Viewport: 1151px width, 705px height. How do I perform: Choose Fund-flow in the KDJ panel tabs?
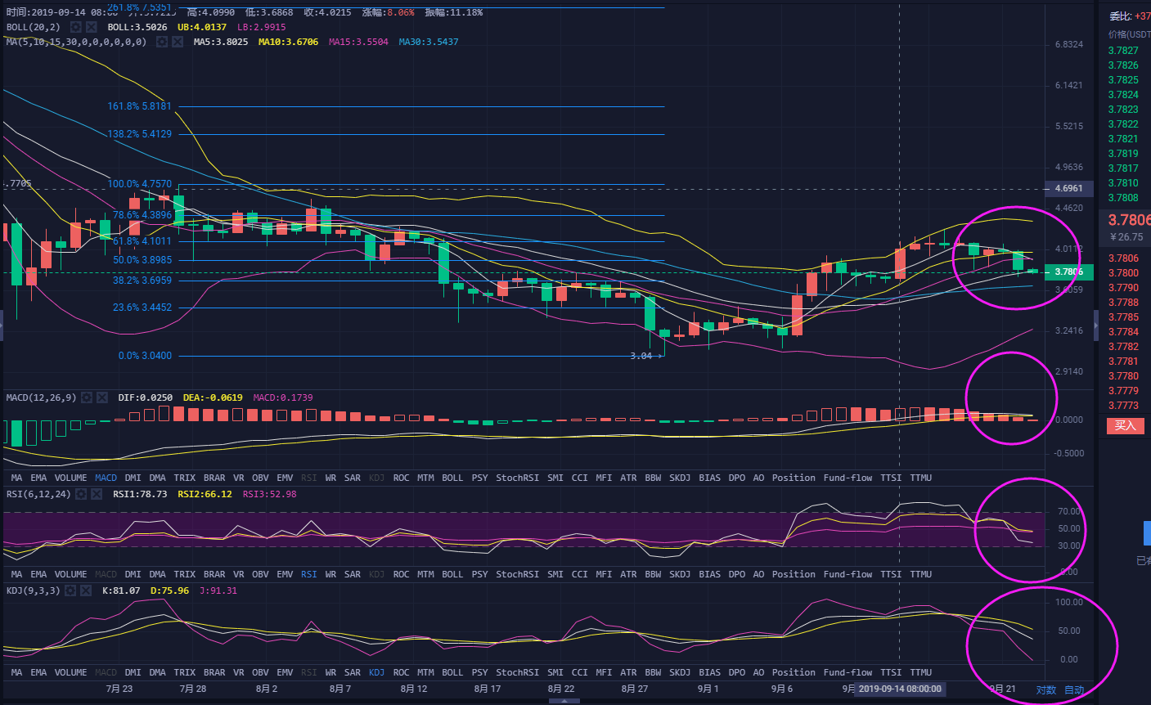(848, 672)
